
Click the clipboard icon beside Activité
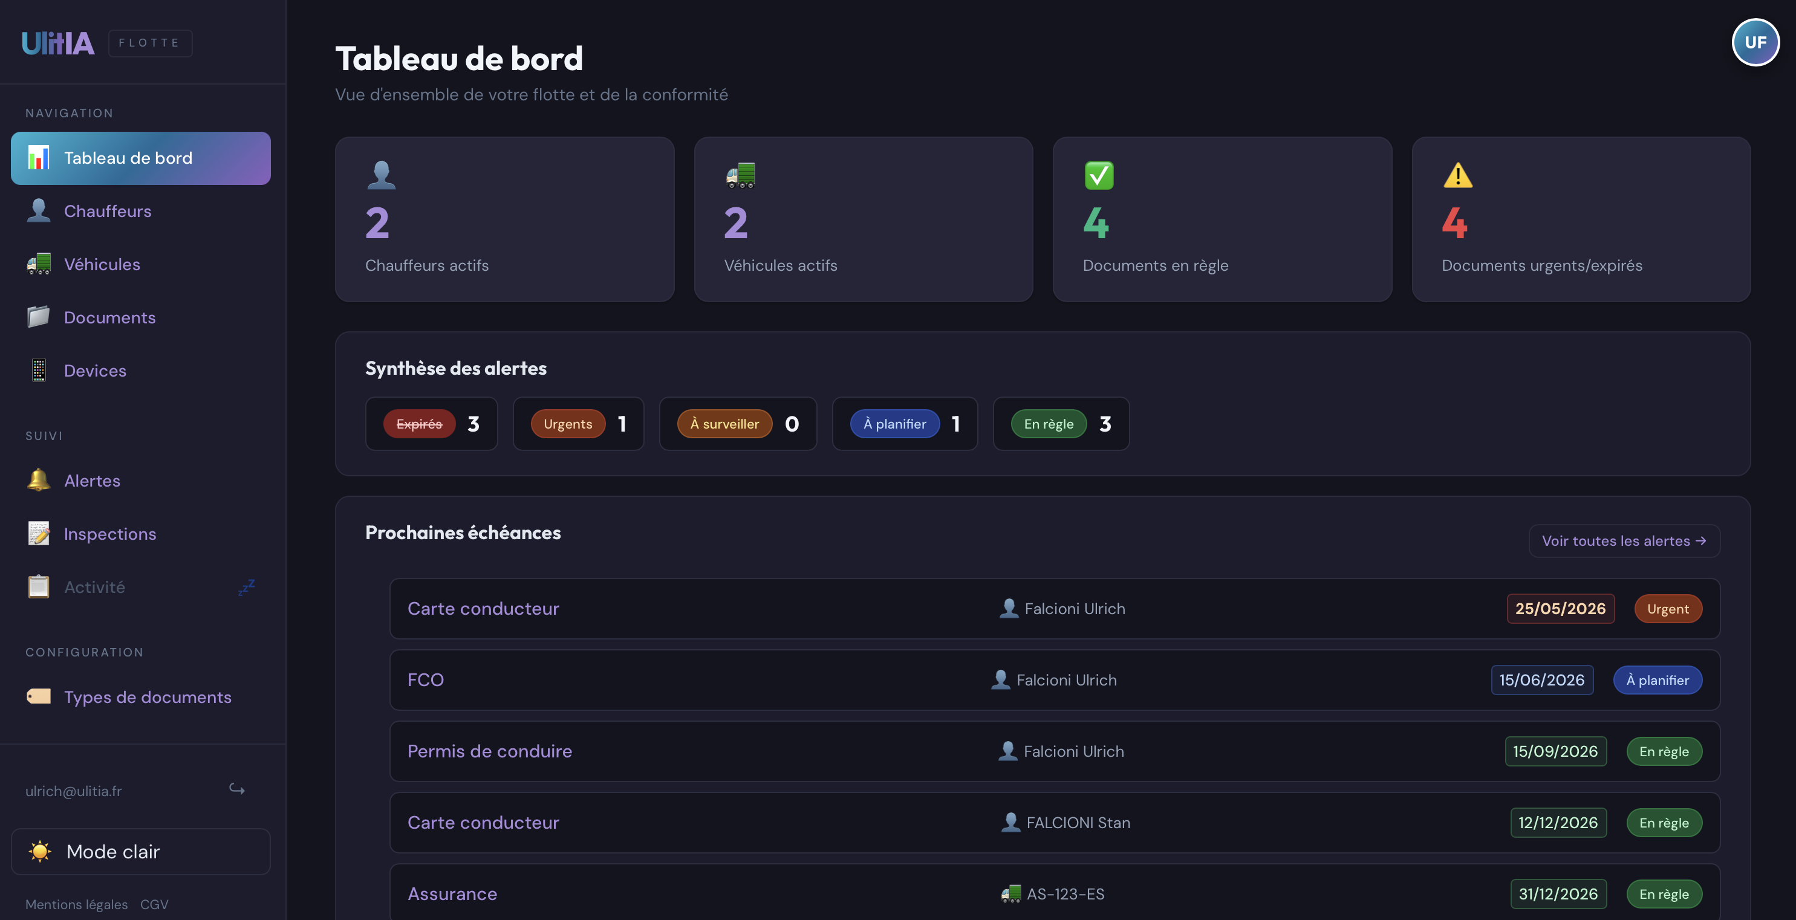point(38,587)
